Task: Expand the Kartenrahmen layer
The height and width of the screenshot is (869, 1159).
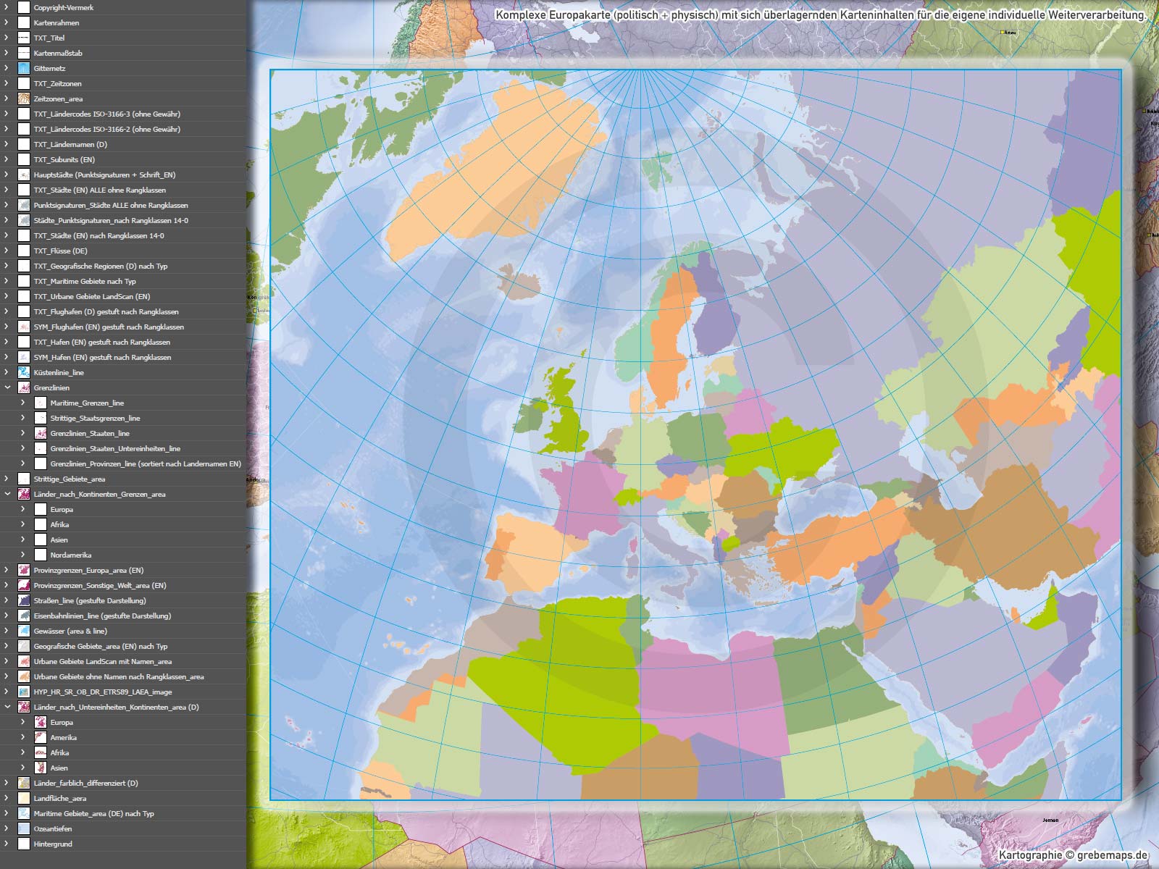Action: [7, 22]
